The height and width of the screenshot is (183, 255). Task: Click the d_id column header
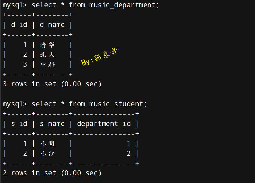pyautogui.click(x=19, y=25)
